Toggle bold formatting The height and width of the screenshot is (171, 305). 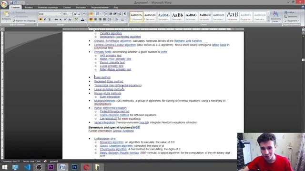41,19
